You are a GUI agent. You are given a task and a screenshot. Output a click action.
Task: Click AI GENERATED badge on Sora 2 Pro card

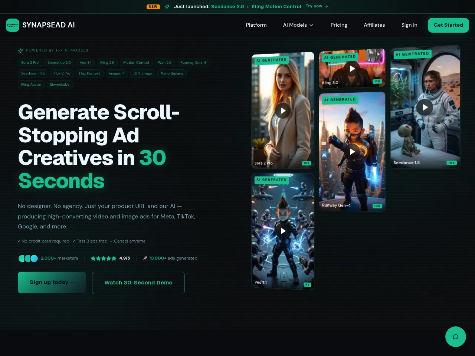click(x=272, y=60)
